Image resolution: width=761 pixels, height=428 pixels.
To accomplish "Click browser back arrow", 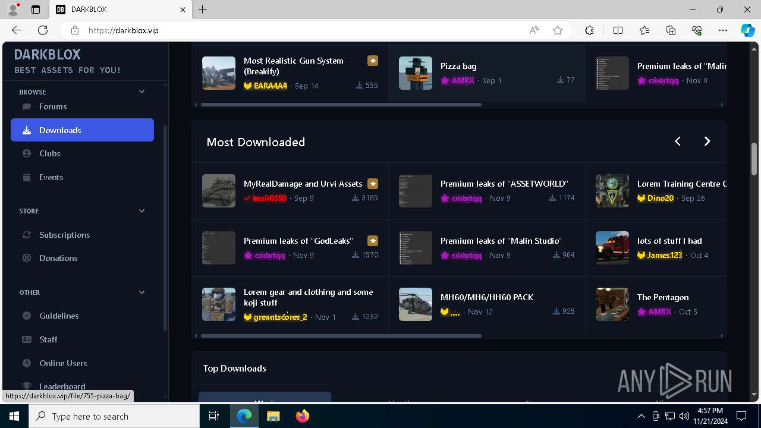I will point(17,30).
